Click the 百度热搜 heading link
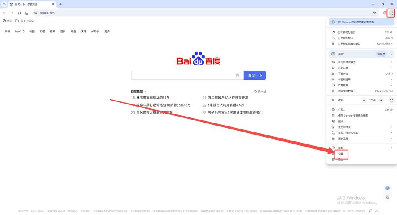The image size is (397, 215). coord(138,92)
